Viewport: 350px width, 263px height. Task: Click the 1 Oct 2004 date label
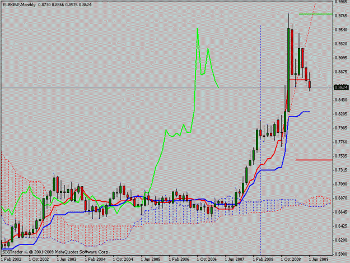tap(123, 259)
